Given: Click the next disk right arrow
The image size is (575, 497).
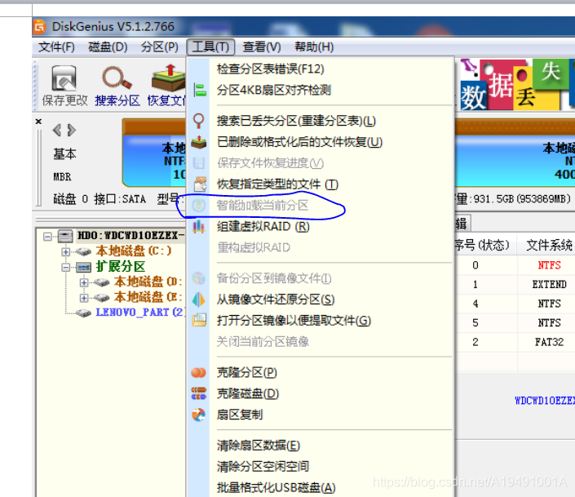Looking at the screenshot, I should point(72,130).
